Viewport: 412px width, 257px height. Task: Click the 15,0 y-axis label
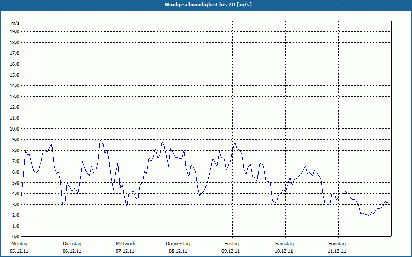(14, 75)
